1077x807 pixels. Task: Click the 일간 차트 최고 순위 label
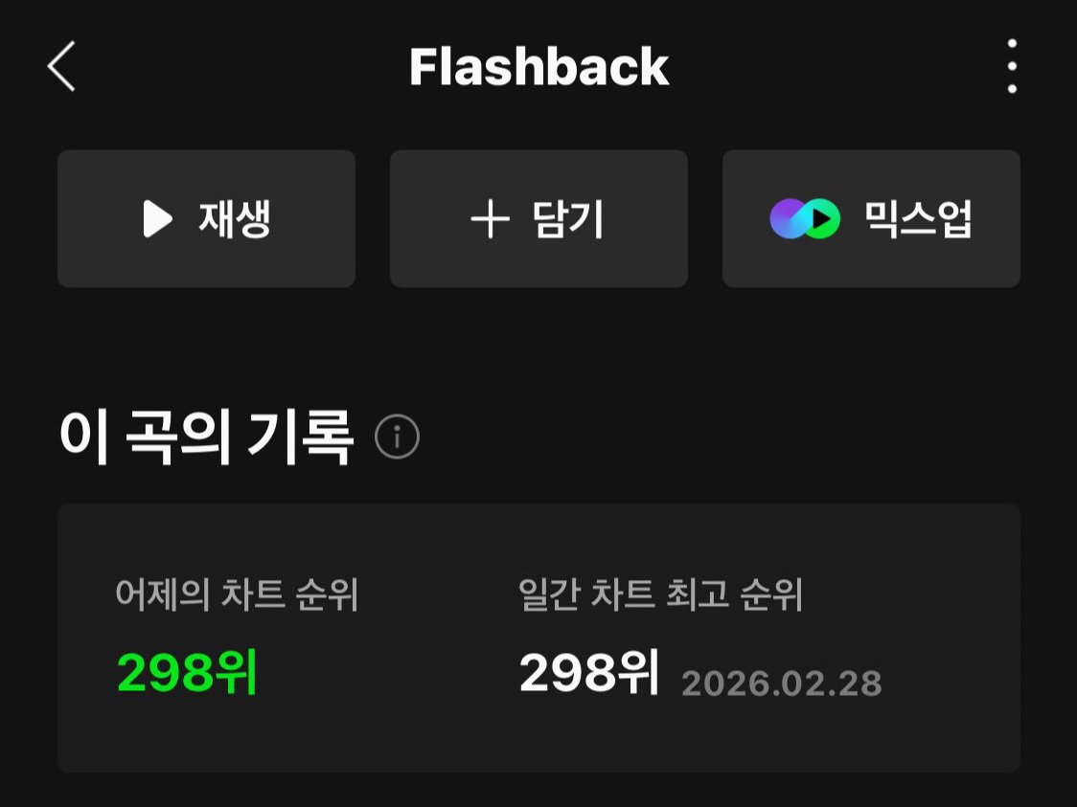click(660, 594)
